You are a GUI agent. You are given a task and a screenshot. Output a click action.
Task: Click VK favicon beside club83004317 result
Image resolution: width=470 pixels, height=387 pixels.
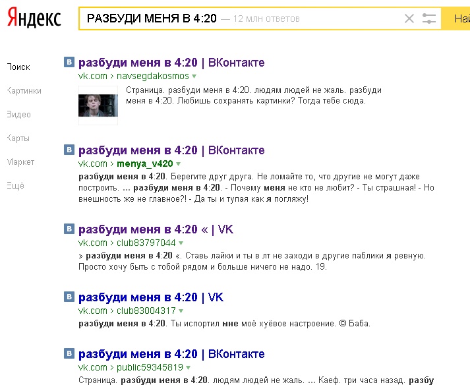click(x=69, y=297)
